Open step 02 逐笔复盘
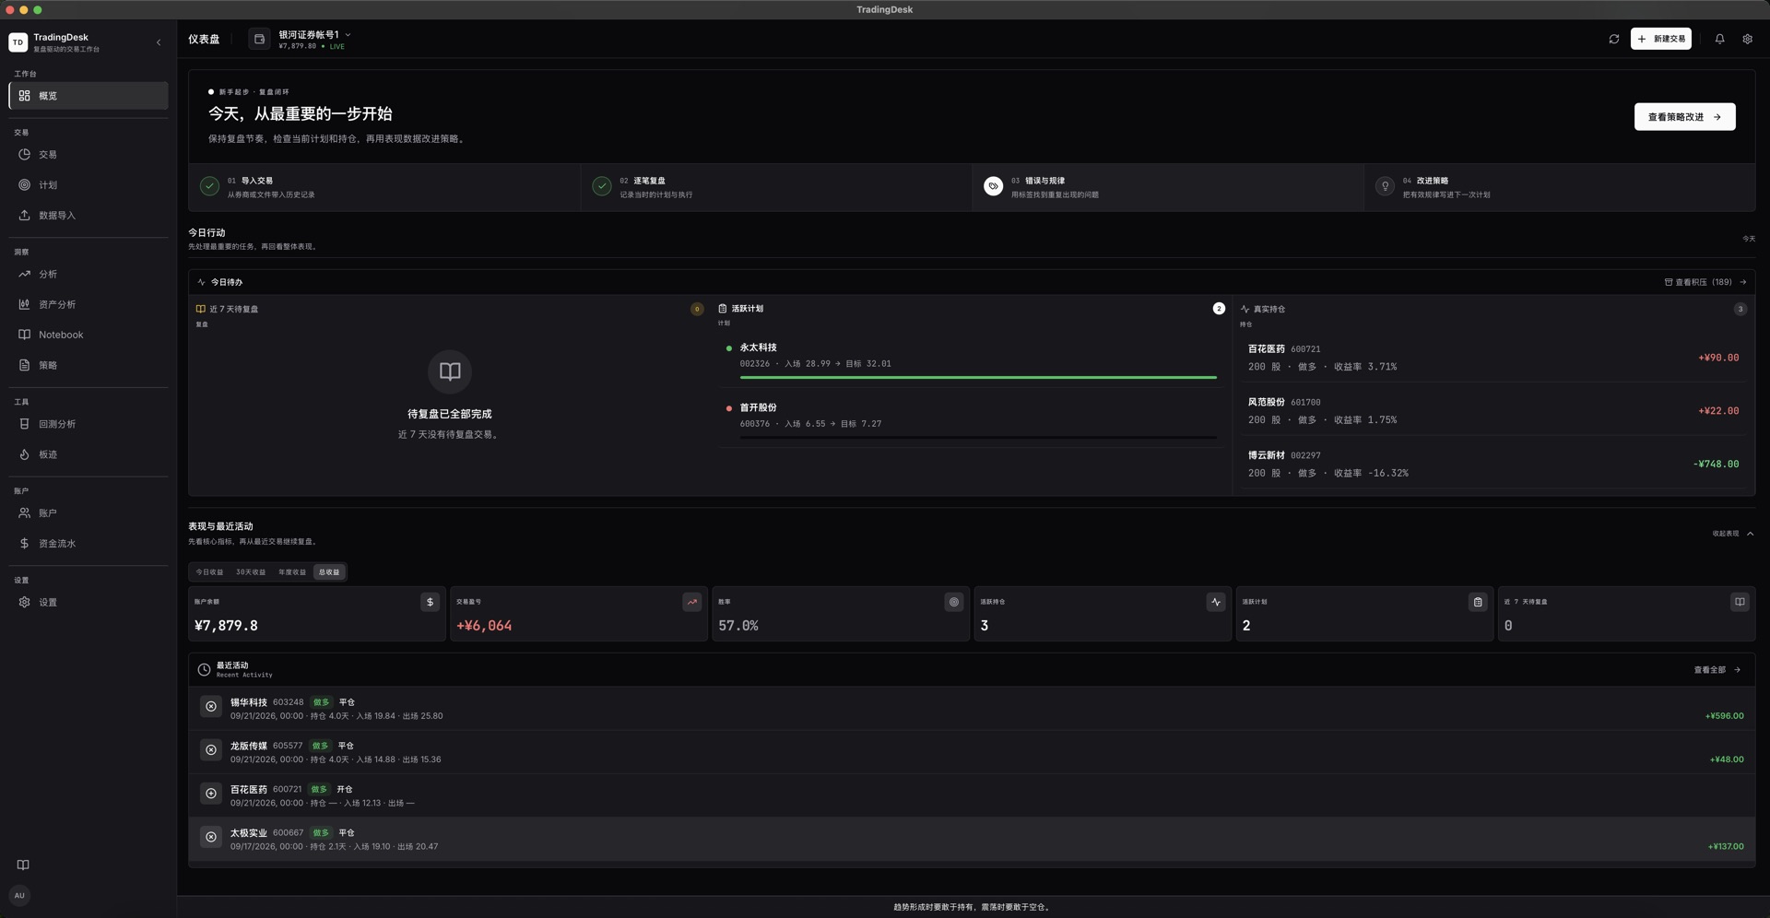 (776, 188)
